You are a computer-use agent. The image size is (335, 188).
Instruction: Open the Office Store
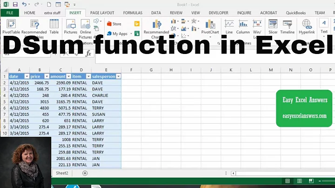[x=114, y=24]
